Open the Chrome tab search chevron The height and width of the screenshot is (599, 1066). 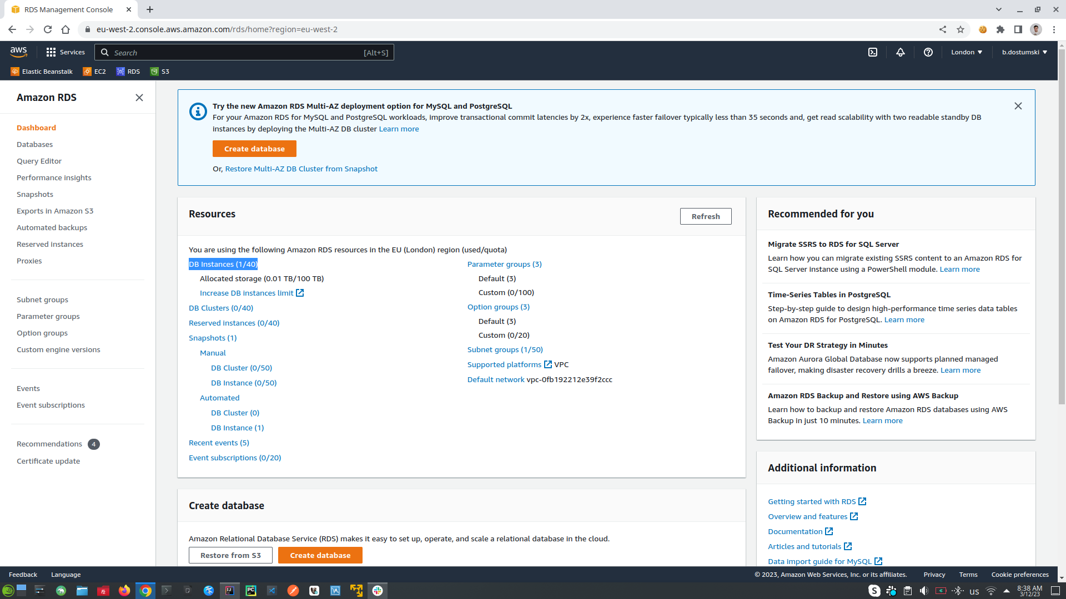point(999,9)
